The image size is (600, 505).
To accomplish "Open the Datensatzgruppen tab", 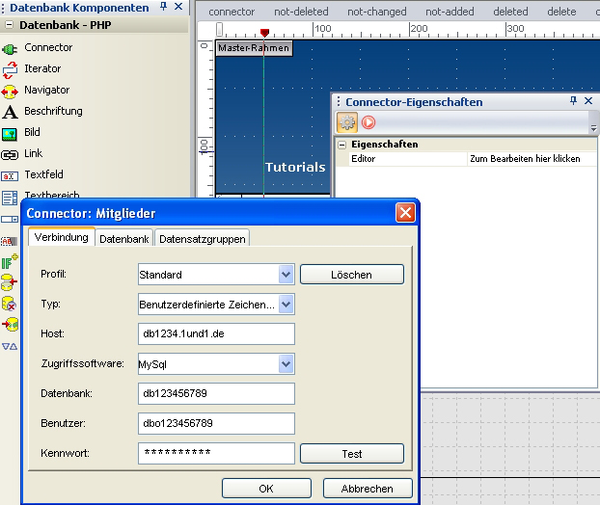I will (202, 238).
